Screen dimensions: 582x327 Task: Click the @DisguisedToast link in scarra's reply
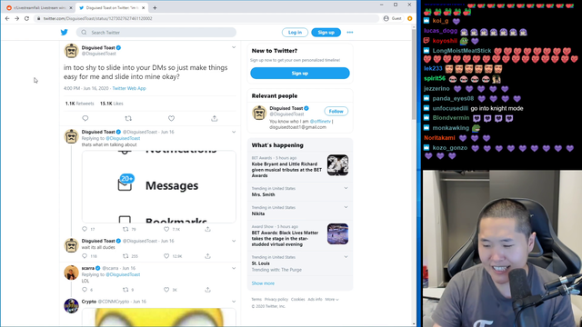(x=123, y=274)
